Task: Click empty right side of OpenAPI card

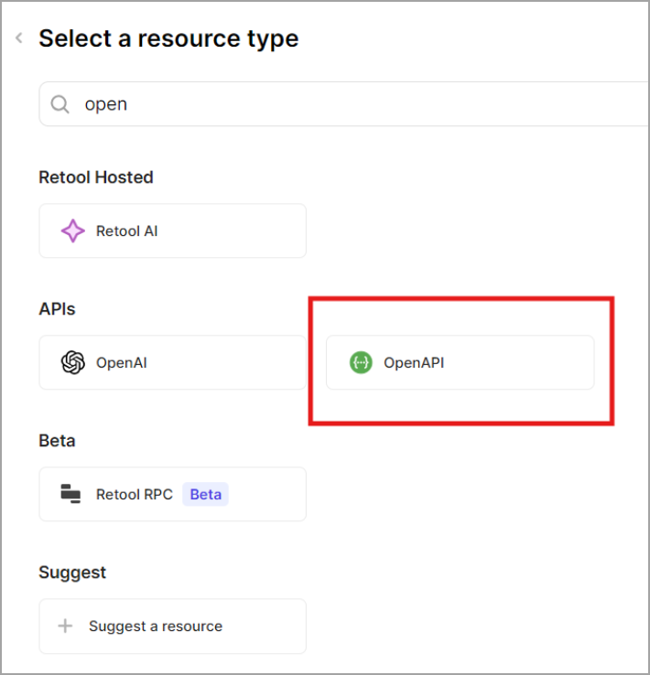Action: (531, 363)
